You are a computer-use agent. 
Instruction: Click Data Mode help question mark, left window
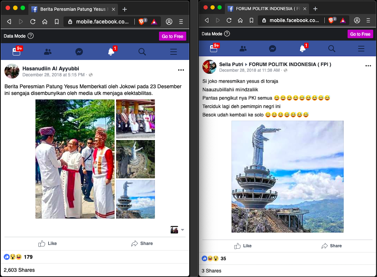[x=31, y=36]
